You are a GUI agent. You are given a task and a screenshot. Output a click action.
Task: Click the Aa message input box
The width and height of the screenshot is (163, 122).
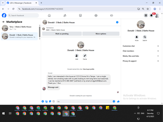tap(85, 102)
